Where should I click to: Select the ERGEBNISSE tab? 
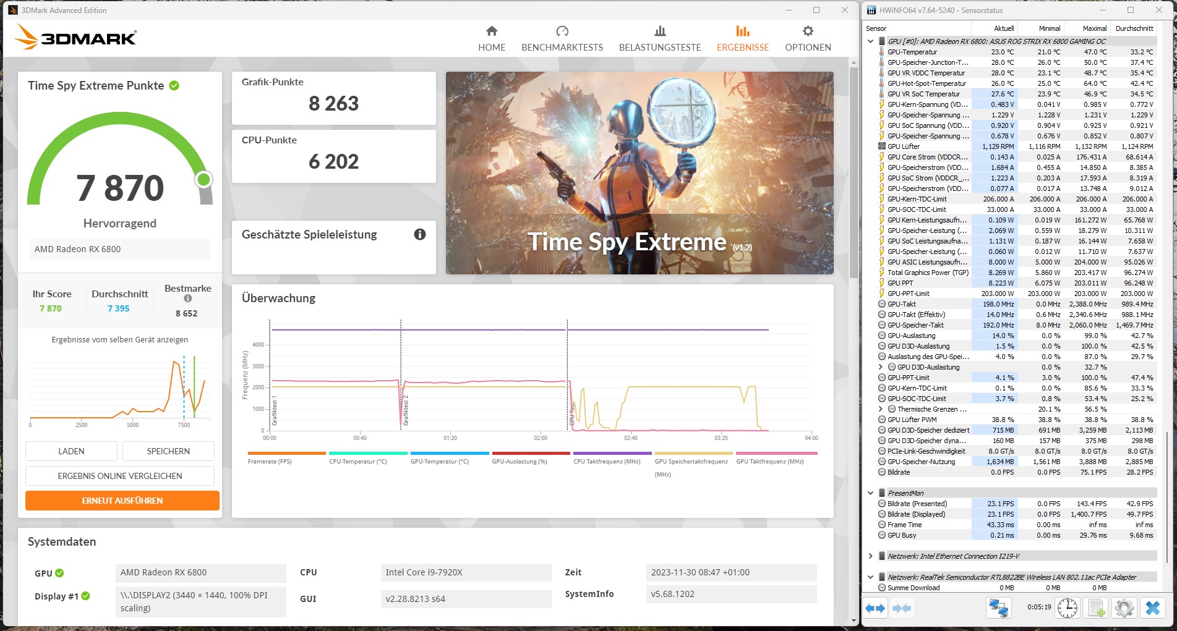coord(743,39)
